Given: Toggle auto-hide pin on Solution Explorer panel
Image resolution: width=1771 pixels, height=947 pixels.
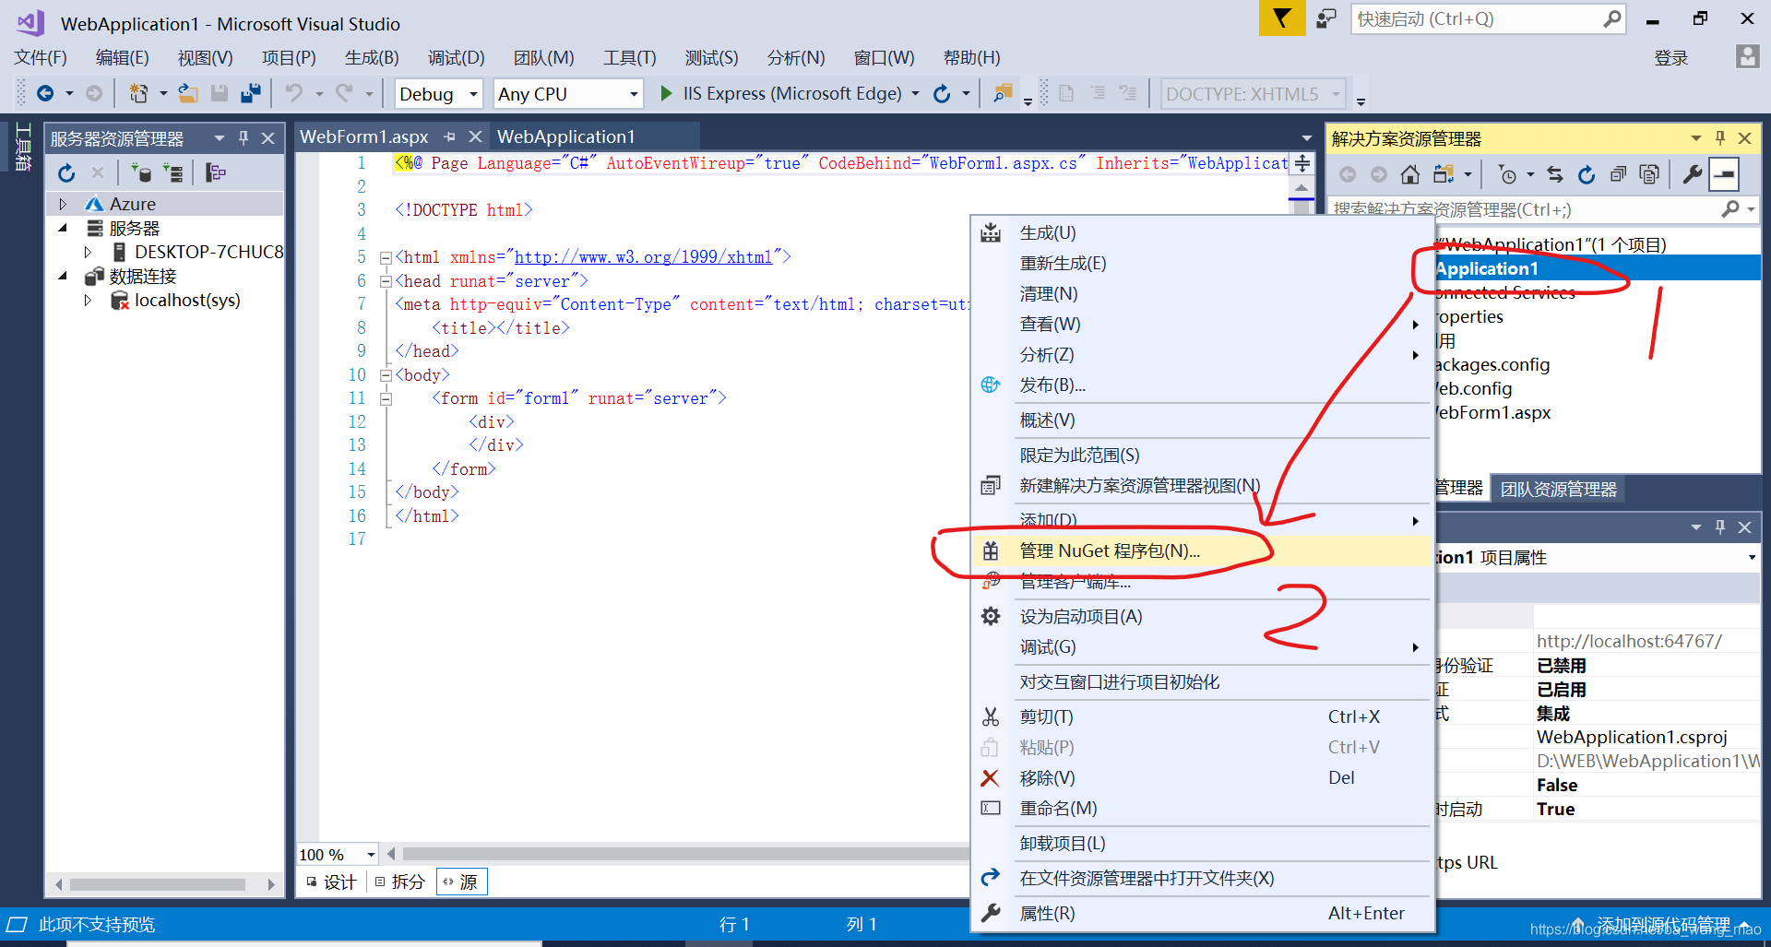Looking at the screenshot, I should tap(1720, 138).
